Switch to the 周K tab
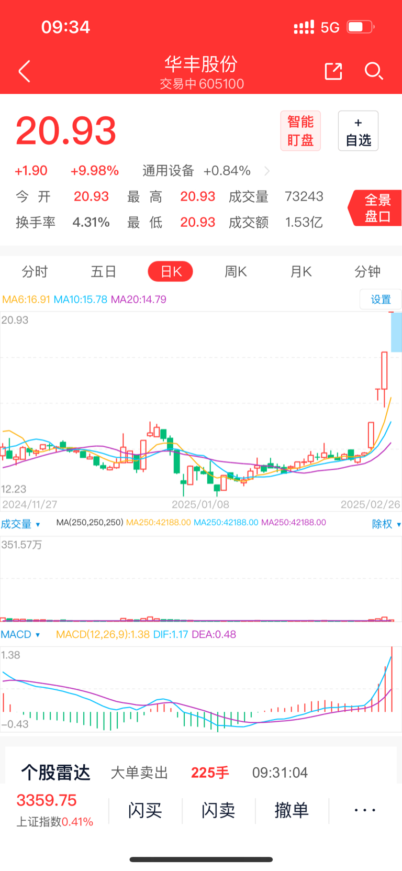402x871 pixels. tap(236, 271)
